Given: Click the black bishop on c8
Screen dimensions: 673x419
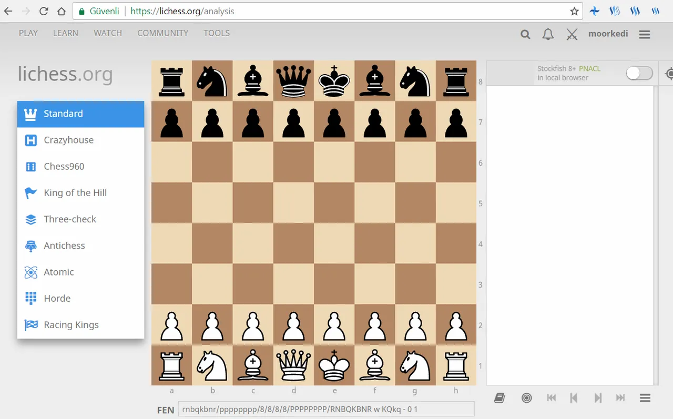Looking at the screenshot, I should click(x=253, y=81).
